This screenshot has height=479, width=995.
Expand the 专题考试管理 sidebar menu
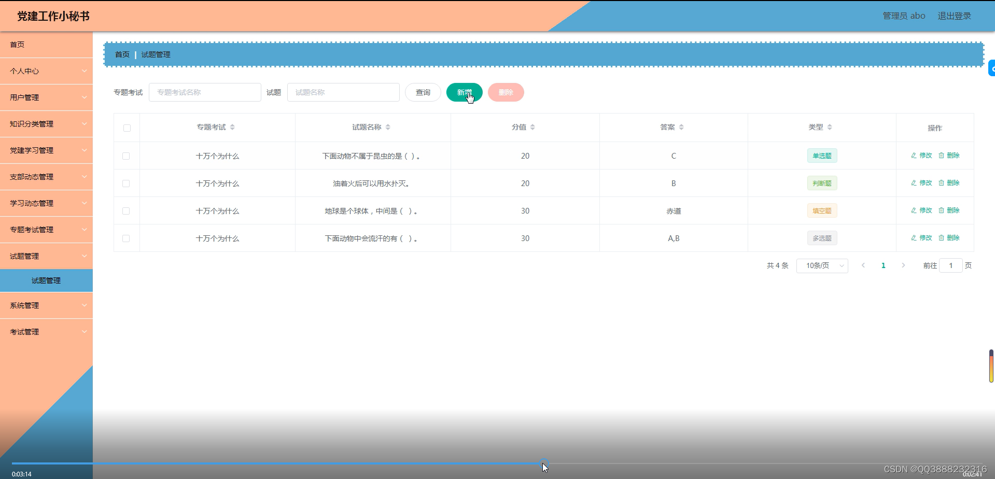point(46,230)
